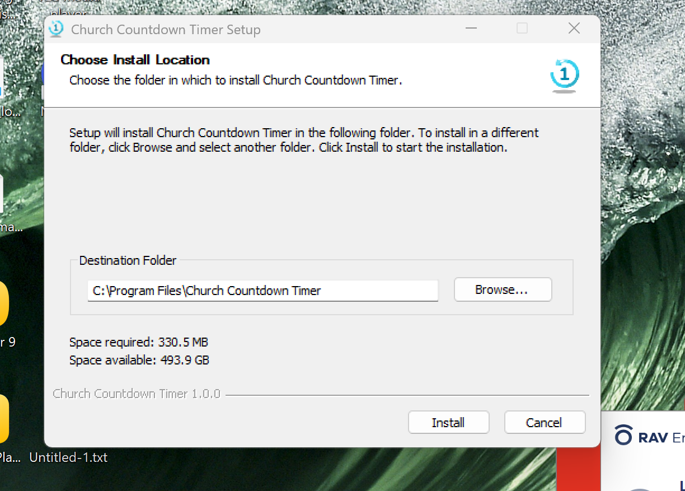
Task: Minimize the setup window
Action: (x=471, y=28)
